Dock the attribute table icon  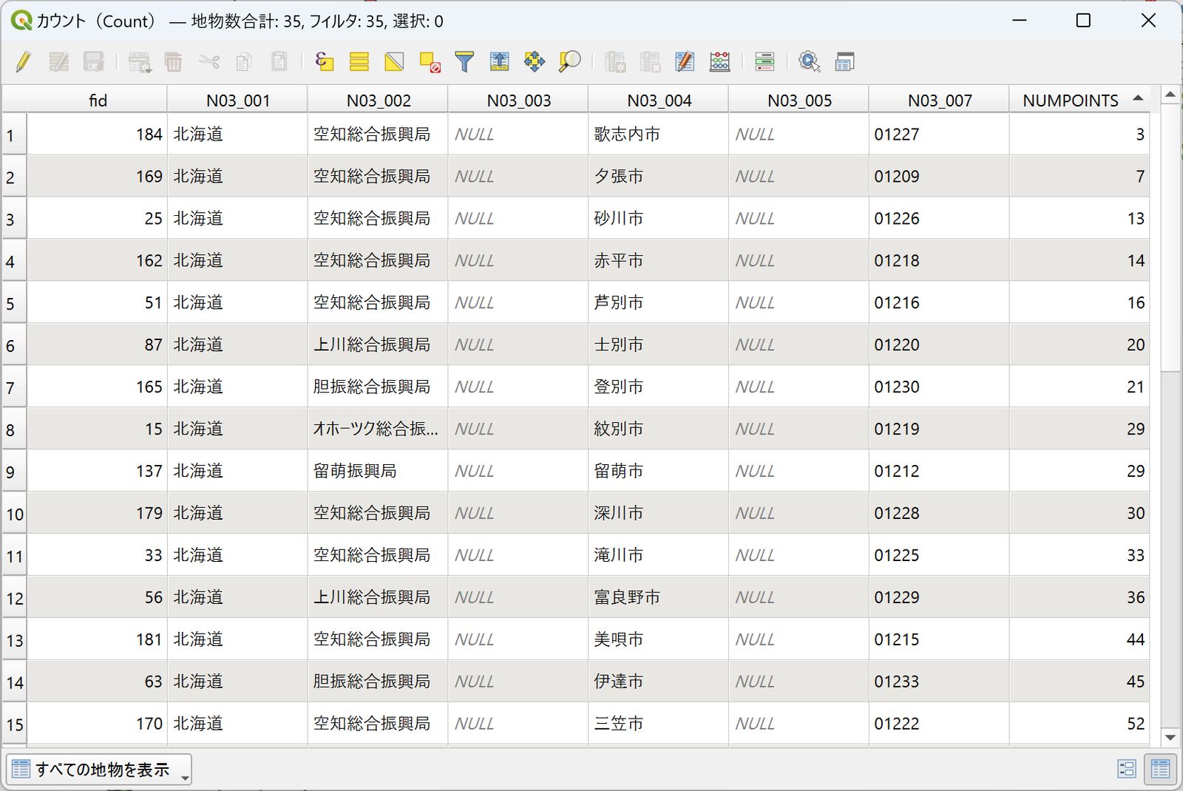844,61
